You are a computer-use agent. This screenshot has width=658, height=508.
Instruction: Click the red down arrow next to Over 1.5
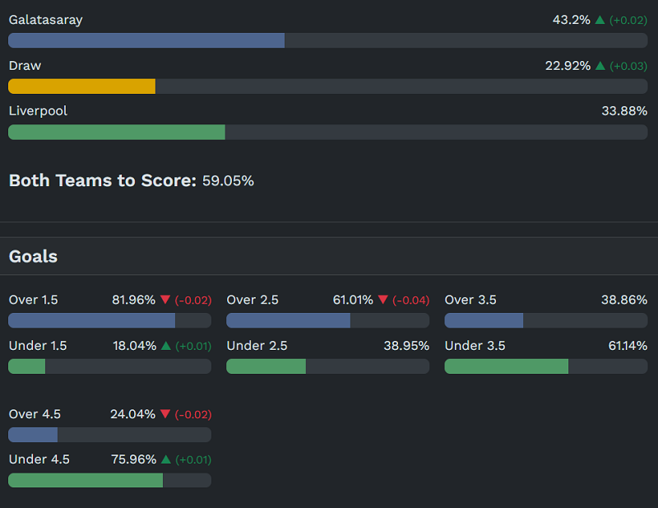[165, 300]
